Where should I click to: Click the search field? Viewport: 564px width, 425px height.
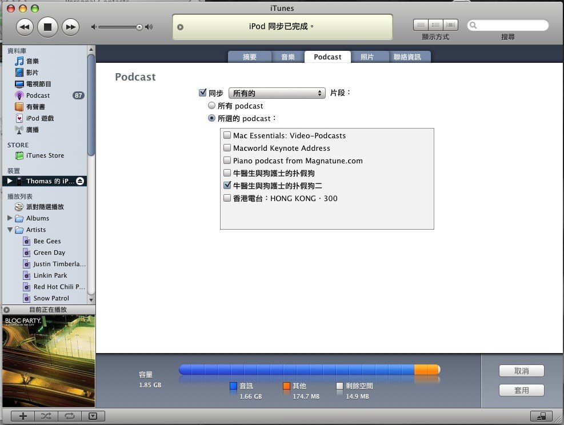507,25
